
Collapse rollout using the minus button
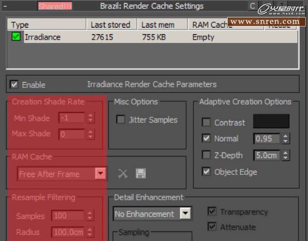[x=5, y=6]
